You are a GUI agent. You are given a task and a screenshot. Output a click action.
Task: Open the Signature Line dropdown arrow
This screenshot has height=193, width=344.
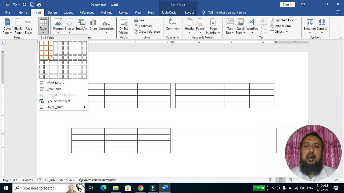coord(297,20)
